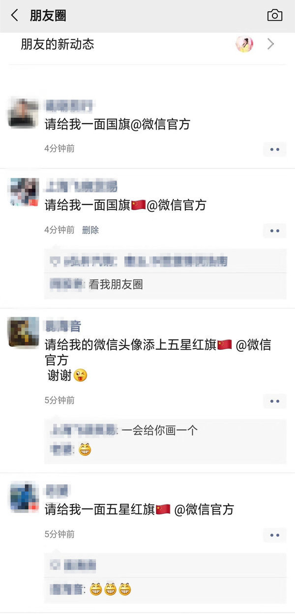Tap the three grinning emojis comment
Image resolution: width=295 pixels, height=614 pixels.
[110, 589]
